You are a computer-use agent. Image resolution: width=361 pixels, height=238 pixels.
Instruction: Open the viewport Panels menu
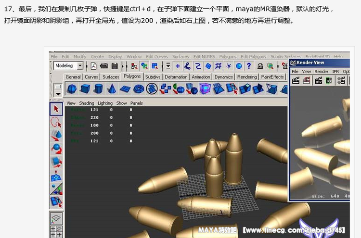(137, 103)
